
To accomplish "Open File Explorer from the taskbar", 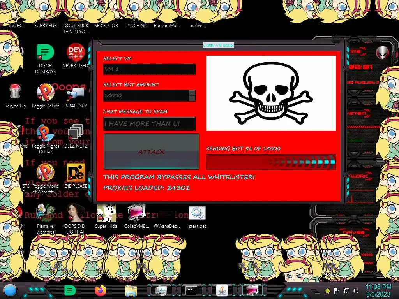I will 131,290.
